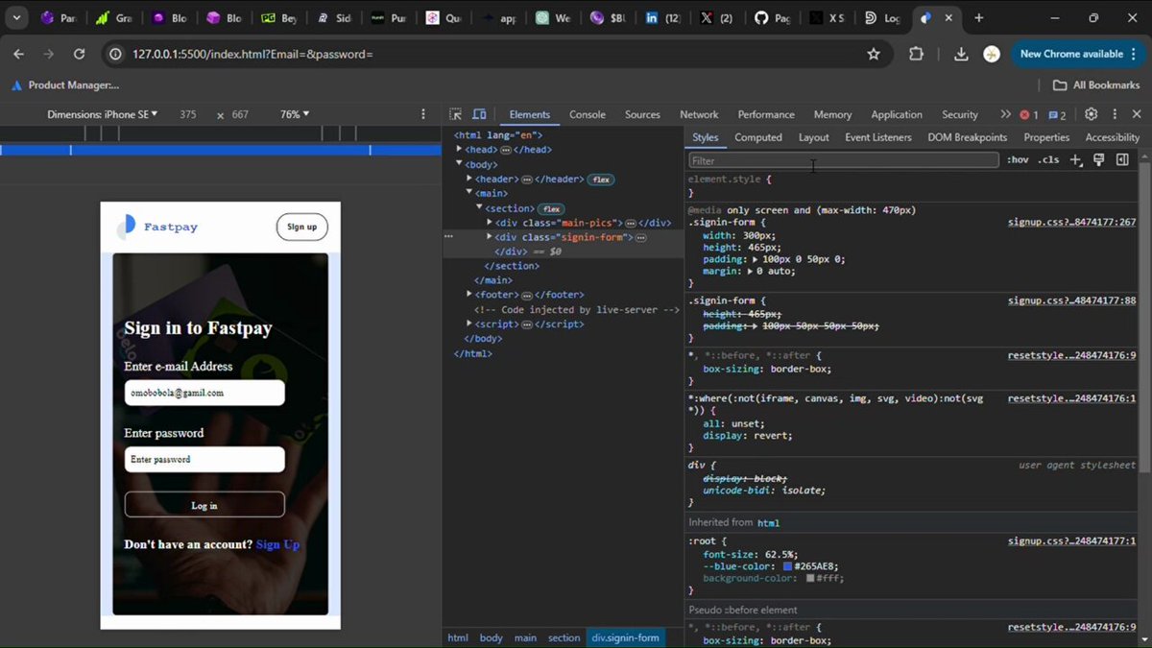This screenshot has height=648, width=1152.
Task: Click the rotate dimensions icon between 375 and 667
Action: pos(220,115)
